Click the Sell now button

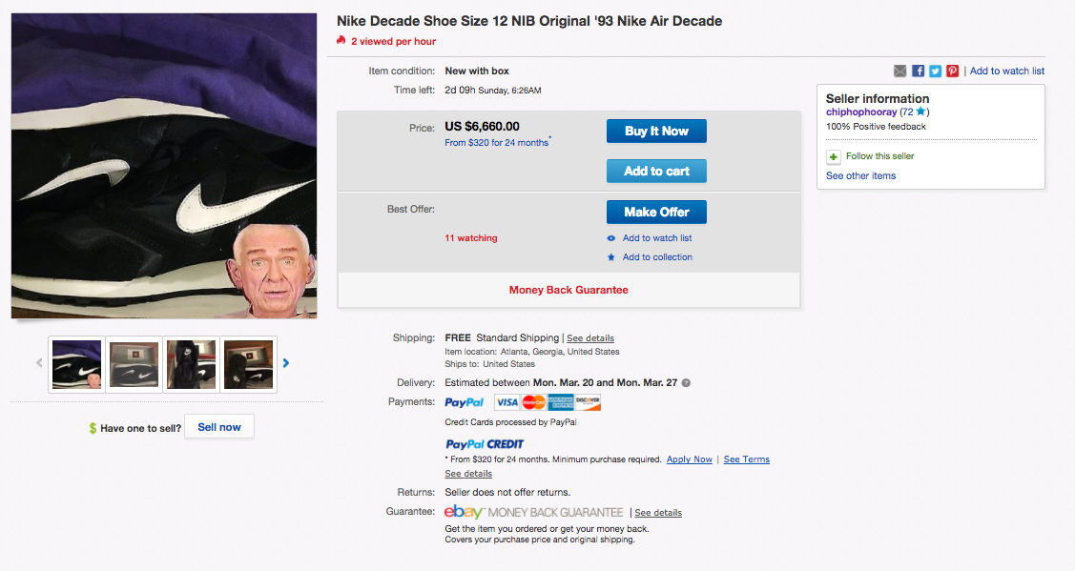219,427
